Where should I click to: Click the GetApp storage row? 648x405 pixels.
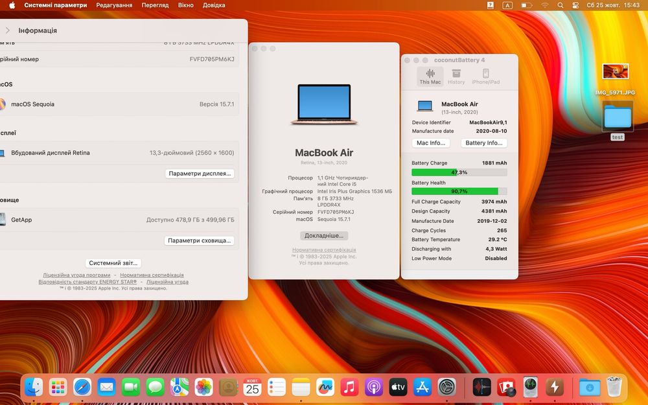pyautogui.click(x=119, y=220)
